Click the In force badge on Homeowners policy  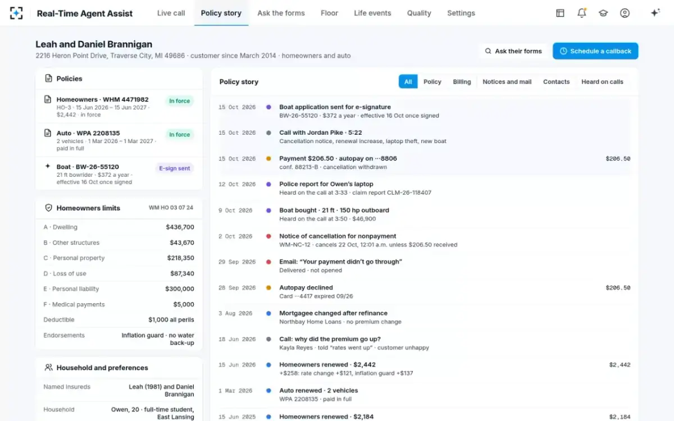[179, 101]
